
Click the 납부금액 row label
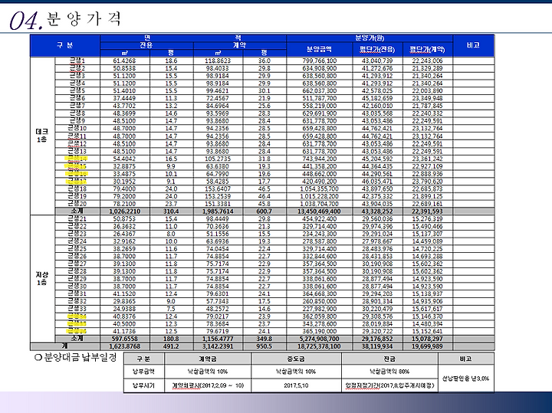143,372
